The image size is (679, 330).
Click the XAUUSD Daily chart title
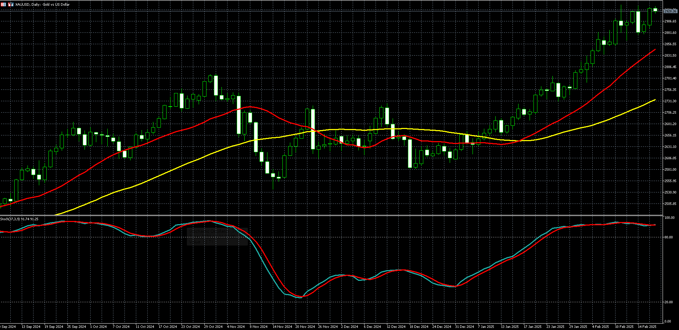click(42, 5)
